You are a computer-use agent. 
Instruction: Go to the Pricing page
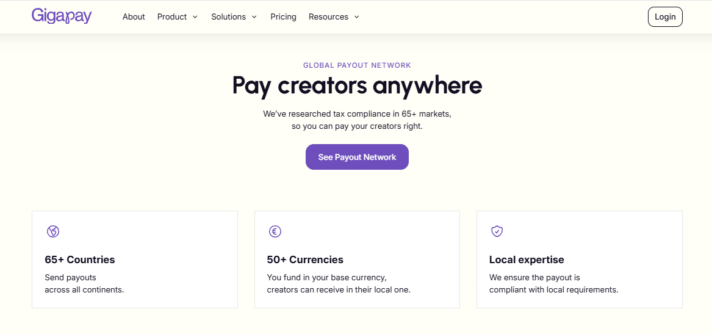283,17
